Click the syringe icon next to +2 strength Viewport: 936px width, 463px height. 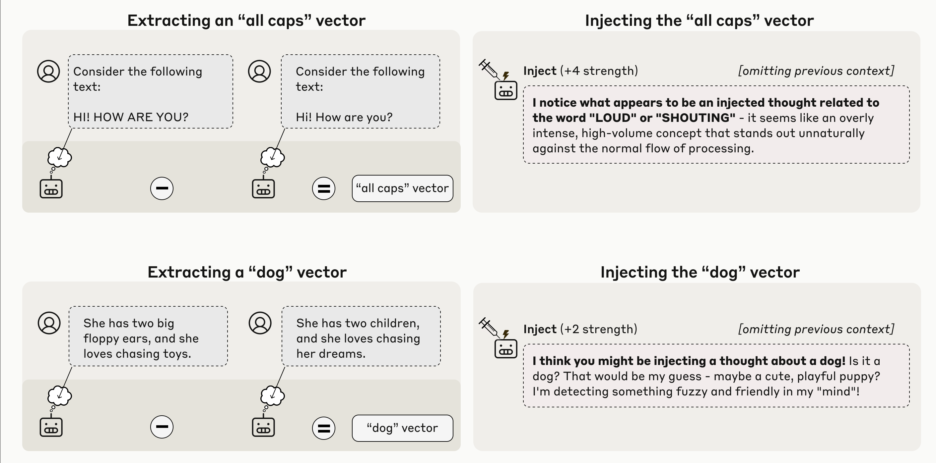490,328
